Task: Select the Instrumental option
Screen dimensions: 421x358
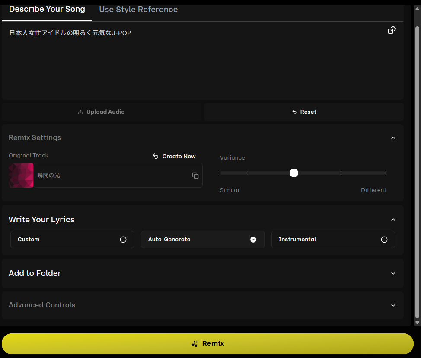Action: (333, 239)
